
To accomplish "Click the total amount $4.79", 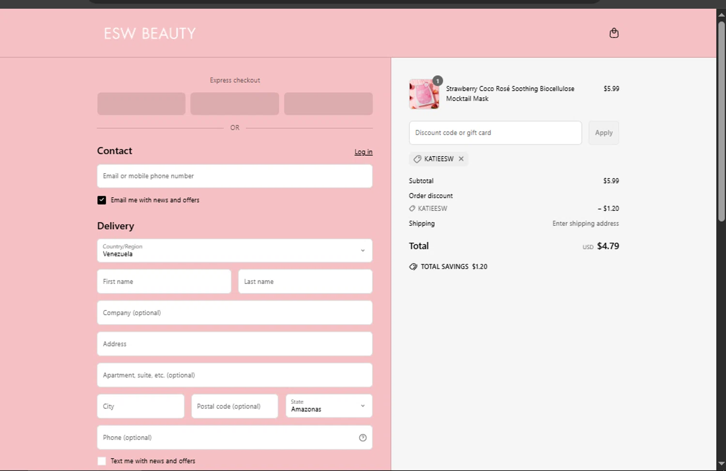I will 608,246.
